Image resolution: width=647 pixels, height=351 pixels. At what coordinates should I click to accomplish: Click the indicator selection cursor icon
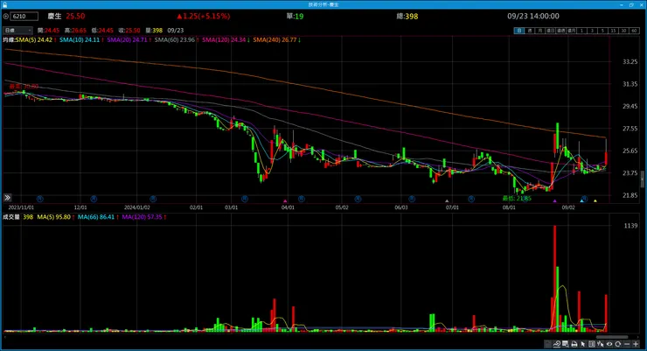tap(600, 344)
